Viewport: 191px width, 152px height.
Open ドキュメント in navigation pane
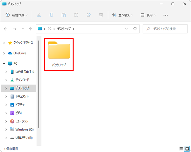click(22, 97)
